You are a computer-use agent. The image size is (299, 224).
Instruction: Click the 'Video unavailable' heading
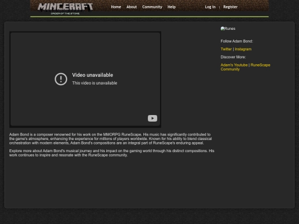coord(92,75)
